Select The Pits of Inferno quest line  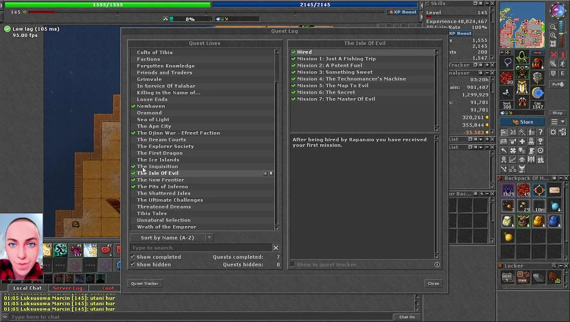pyautogui.click(x=162, y=186)
